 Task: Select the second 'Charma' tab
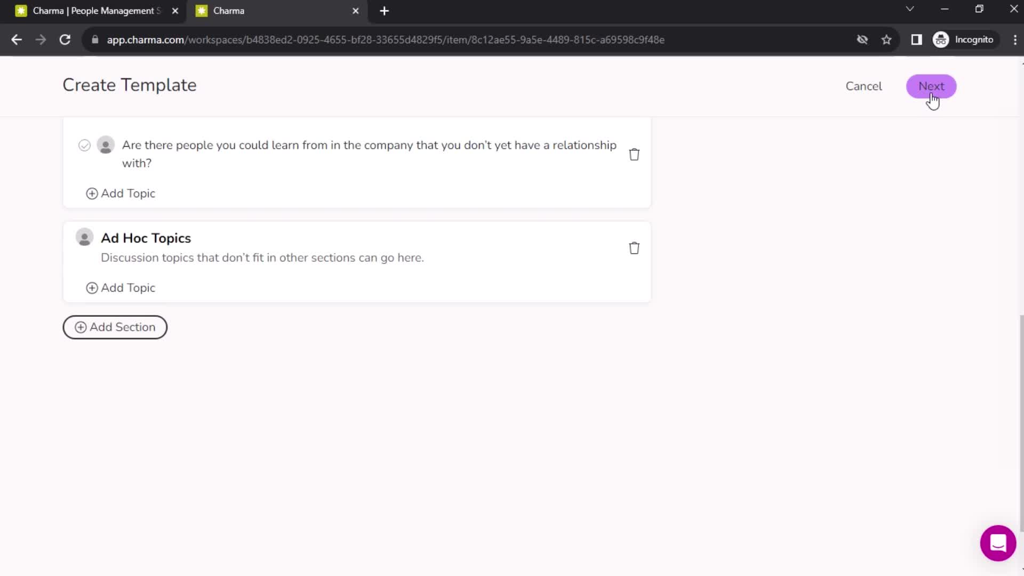[x=277, y=11]
